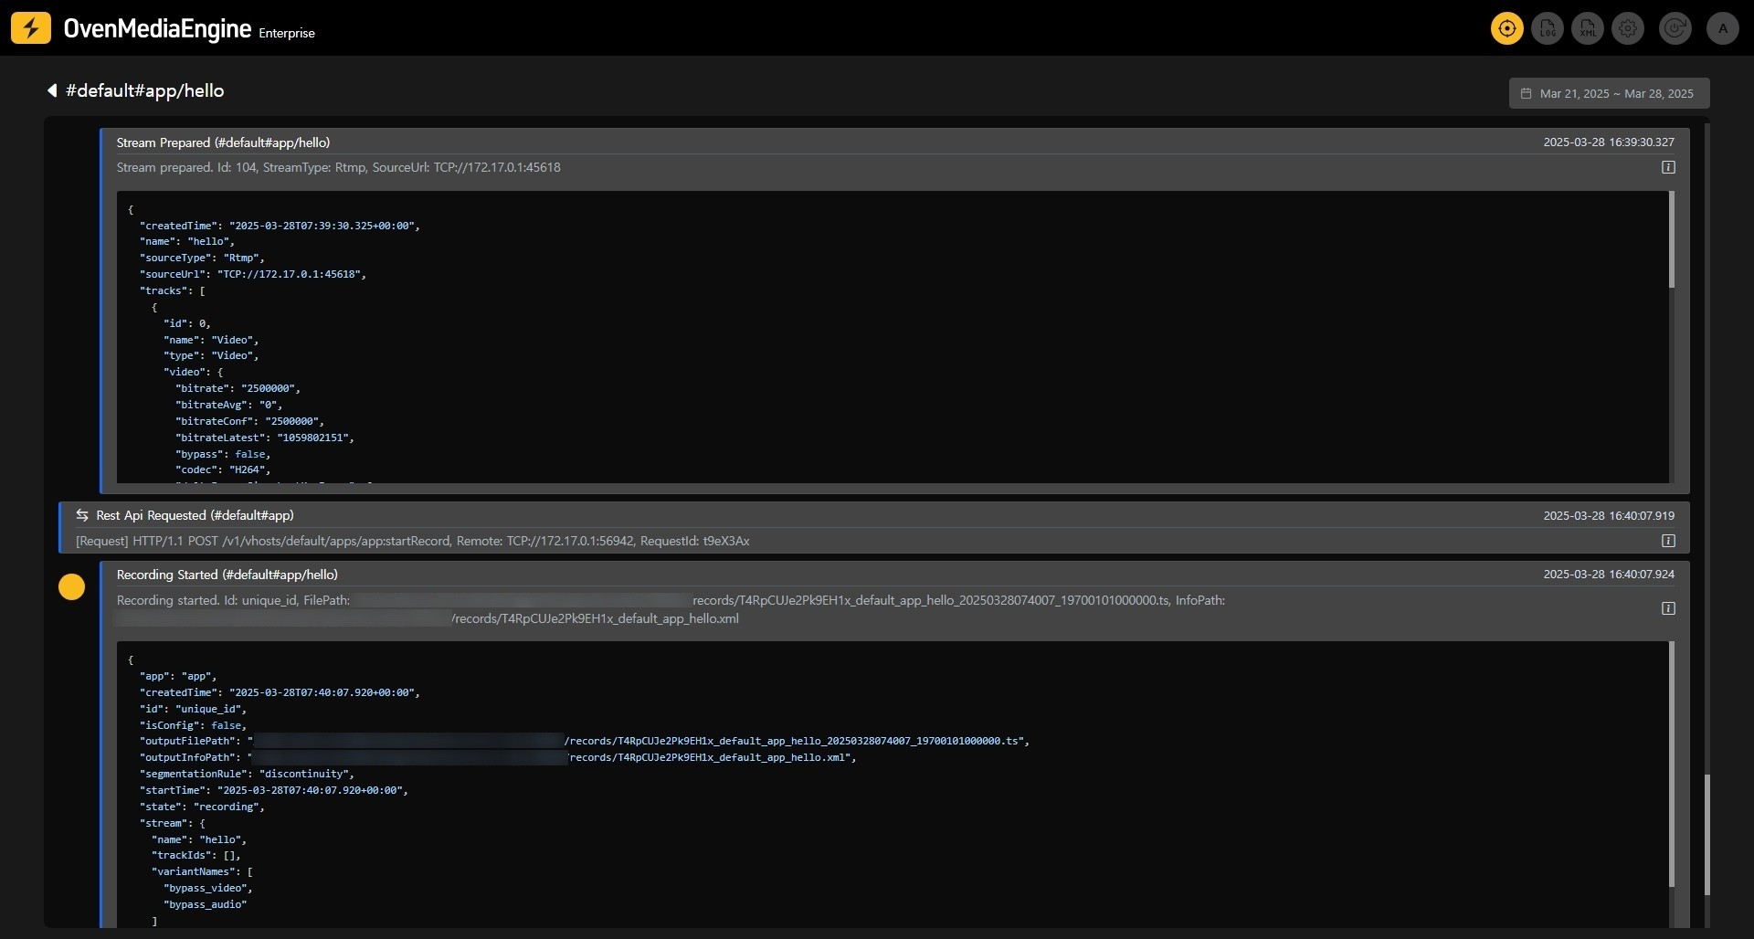Viewport: 1754px width, 939px height.
Task: Open the user avatar 'A' menu
Action: 1723,28
